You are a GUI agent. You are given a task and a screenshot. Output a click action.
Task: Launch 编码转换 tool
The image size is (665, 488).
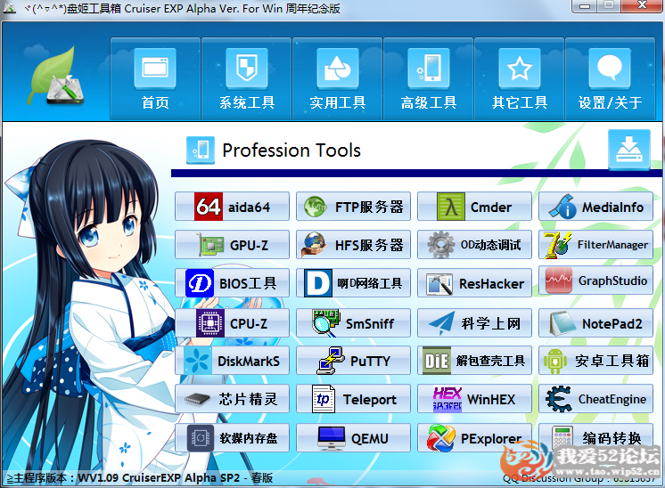(595, 437)
